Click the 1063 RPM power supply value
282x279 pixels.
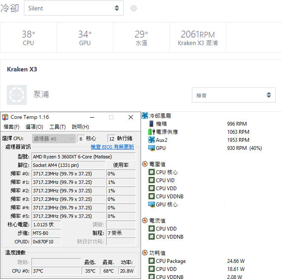click(238, 132)
